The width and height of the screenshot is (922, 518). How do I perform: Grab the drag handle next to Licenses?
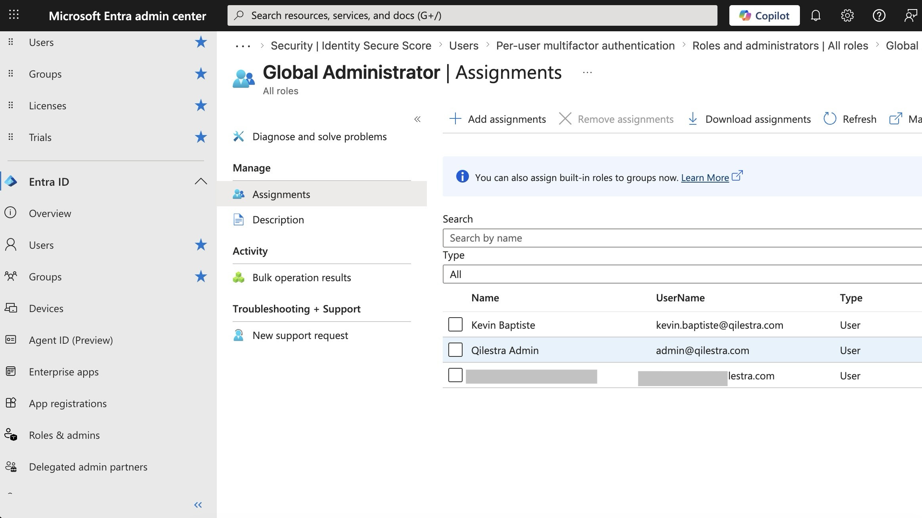coord(11,105)
